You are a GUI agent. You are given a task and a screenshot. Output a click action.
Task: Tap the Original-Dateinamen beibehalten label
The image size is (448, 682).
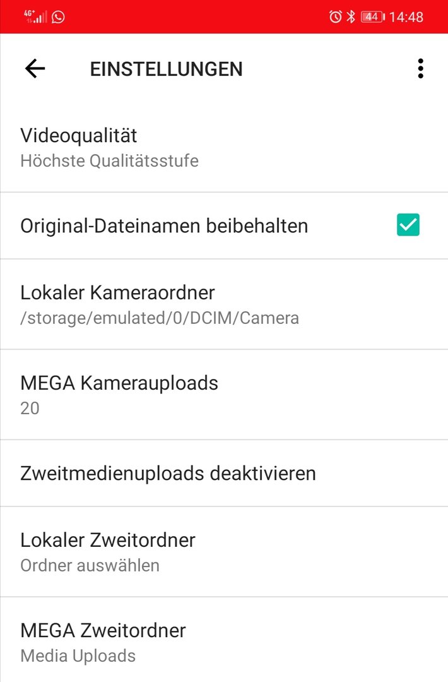click(x=164, y=225)
